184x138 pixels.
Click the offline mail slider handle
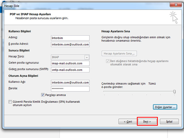(174, 92)
